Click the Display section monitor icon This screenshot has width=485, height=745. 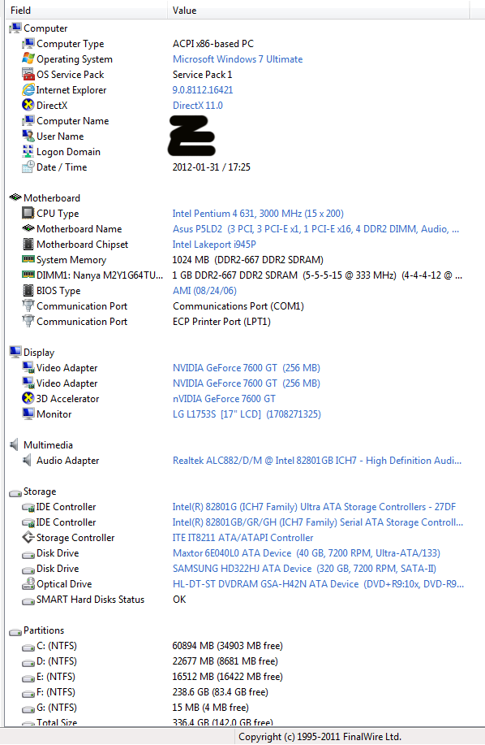coord(15,352)
